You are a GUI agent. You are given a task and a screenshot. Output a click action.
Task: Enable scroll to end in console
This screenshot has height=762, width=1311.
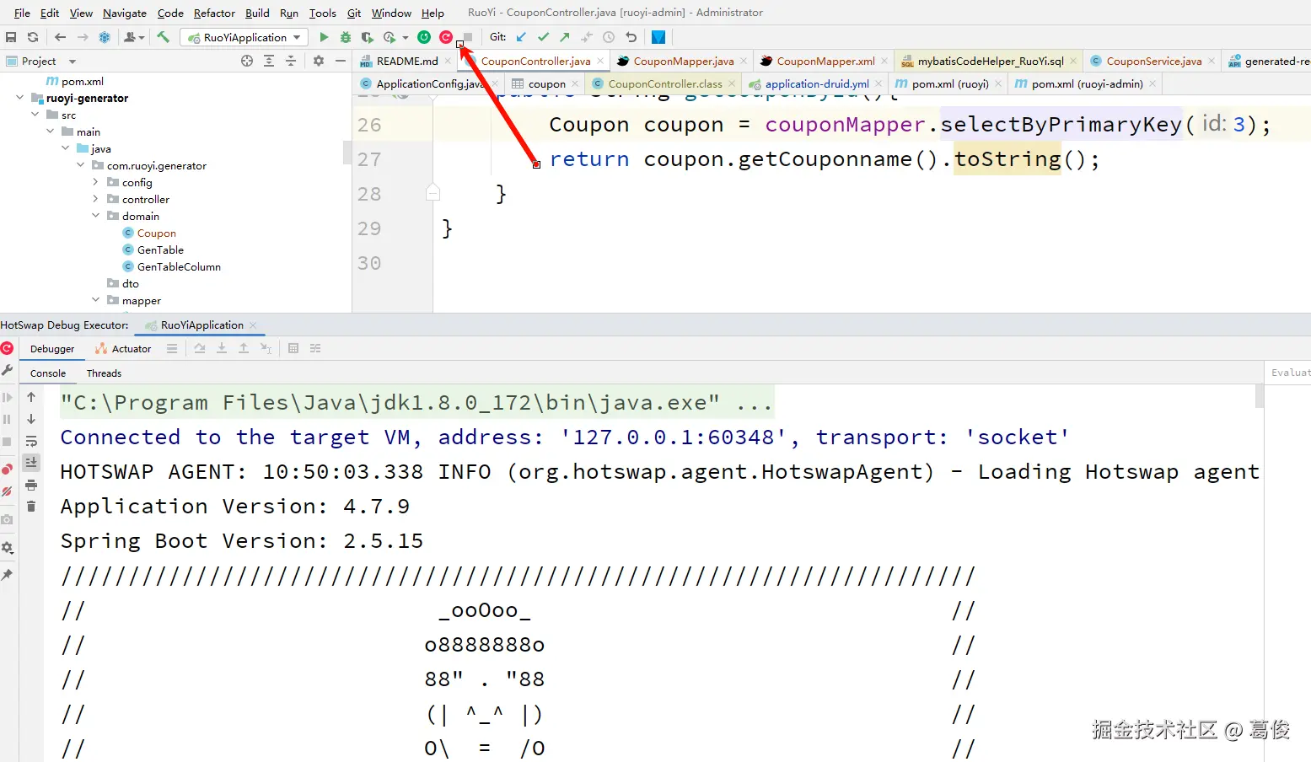tap(31, 462)
